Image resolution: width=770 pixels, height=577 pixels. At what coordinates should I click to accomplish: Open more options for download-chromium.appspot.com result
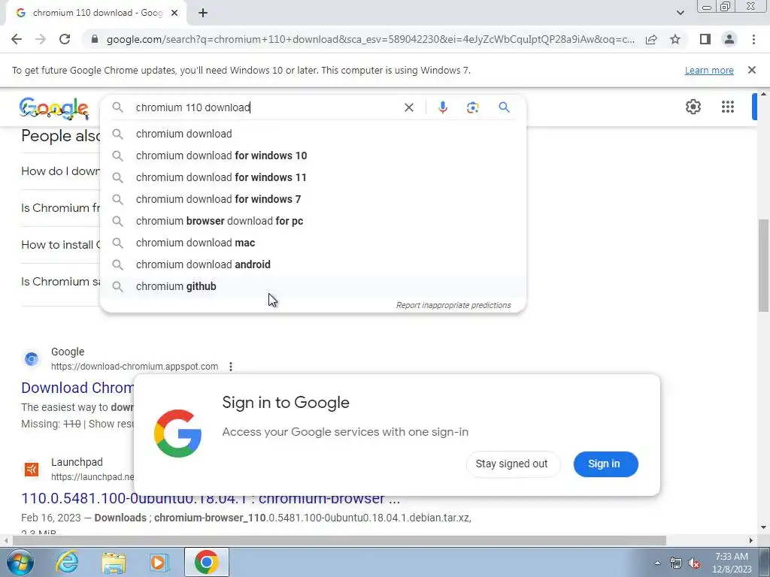(x=231, y=367)
